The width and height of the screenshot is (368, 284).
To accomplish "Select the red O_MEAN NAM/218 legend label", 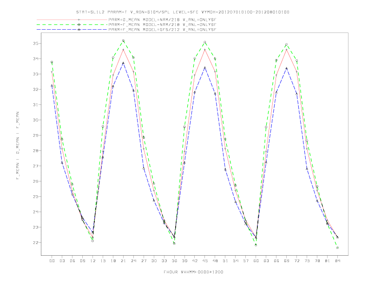I will [x=162, y=19].
